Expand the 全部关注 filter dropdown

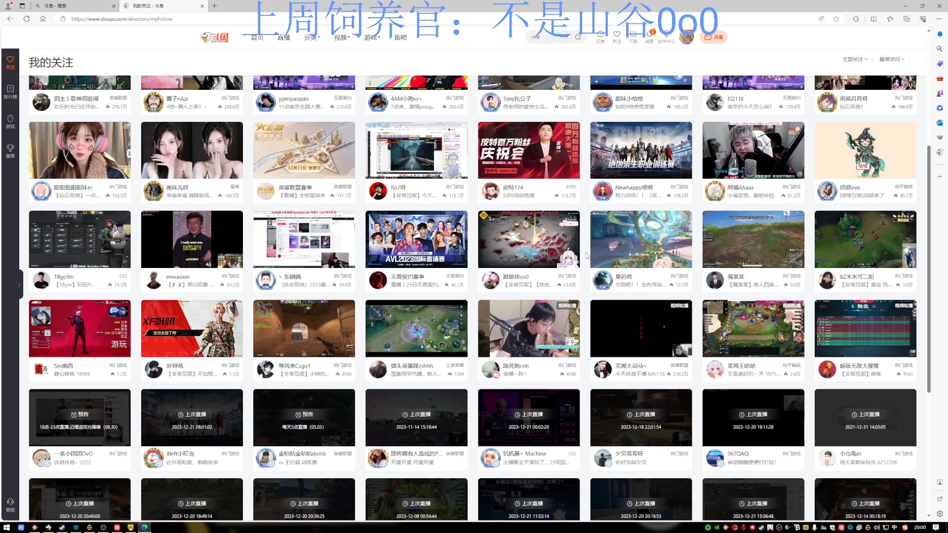point(855,59)
